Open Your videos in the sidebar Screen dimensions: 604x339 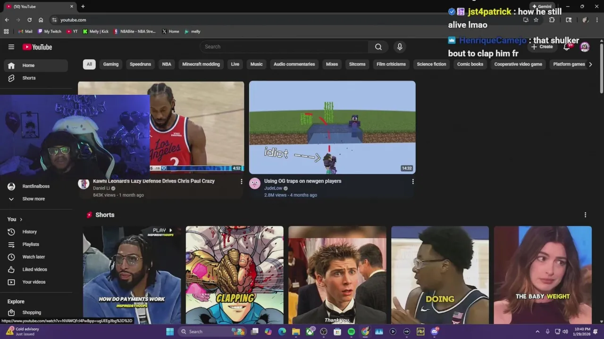34,282
